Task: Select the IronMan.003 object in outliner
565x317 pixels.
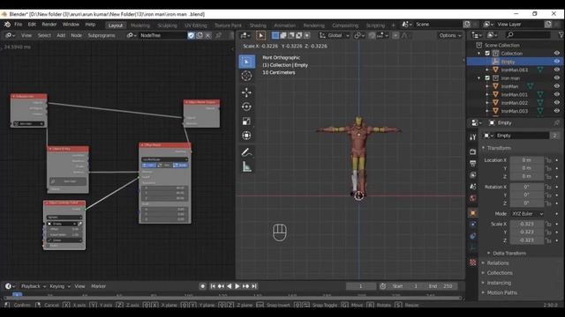Action: [x=514, y=111]
